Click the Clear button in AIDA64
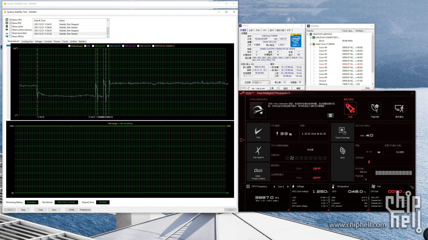This screenshot has width=428, height=240. [41, 210]
